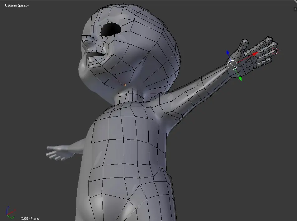The image size is (297, 221).
Task: Click the white circle manipulator center
Action: pos(232,65)
